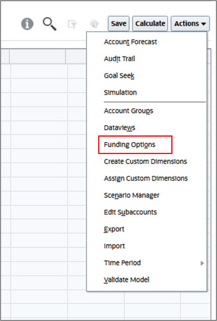The image size is (217, 321).
Task: Save the model
Action: [119, 23]
